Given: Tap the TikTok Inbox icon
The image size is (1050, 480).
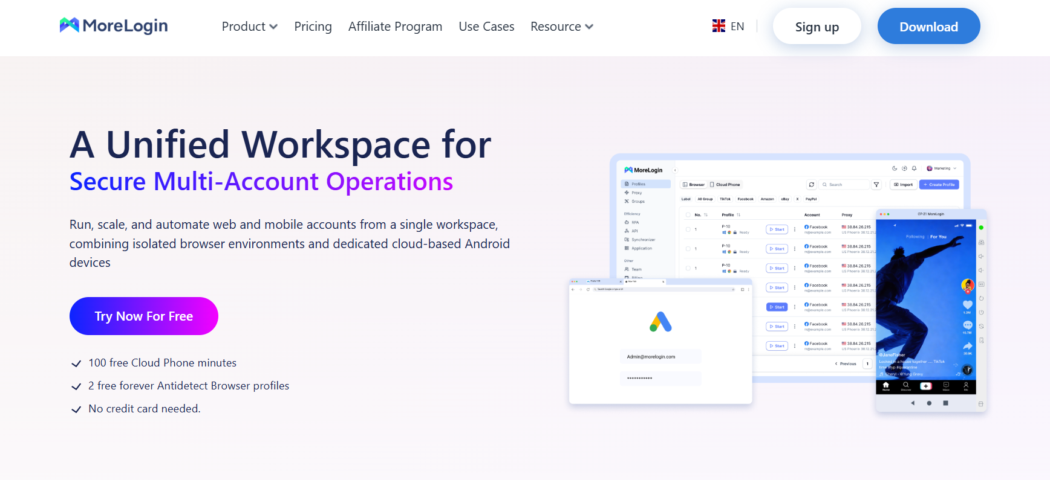Looking at the screenshot, I should [x=946, y=386].
